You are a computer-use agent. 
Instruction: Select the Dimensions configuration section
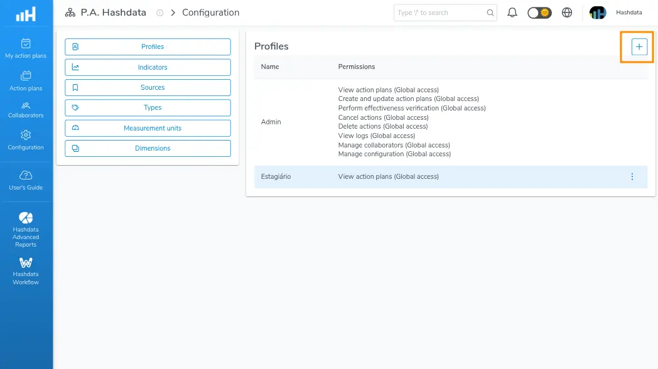[x=148, y=148]
